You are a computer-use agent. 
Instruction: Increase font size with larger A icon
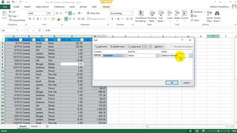[x=57, y=13]
